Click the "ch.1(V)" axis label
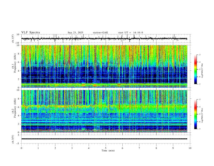The height and width of the screenshot is (166, 214). tap(13, 39)
